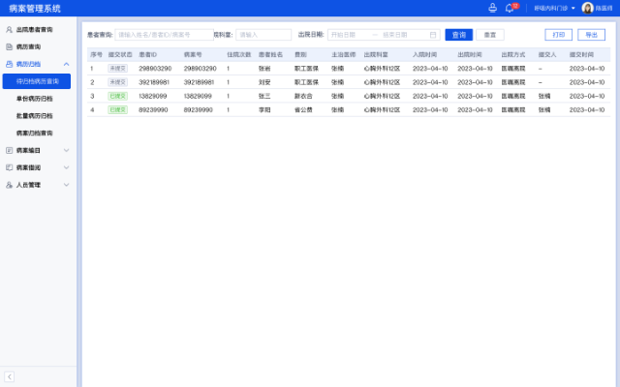Click the 患者查询 name input field
620x387 pixels.
tap(162, 35)
